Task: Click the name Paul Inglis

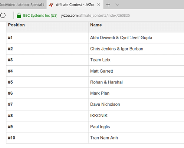Action: (100, 127)
